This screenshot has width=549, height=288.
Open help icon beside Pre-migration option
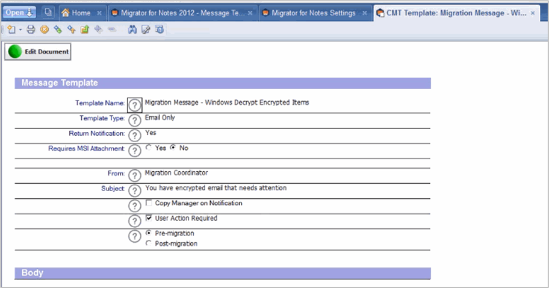(134, 236)
